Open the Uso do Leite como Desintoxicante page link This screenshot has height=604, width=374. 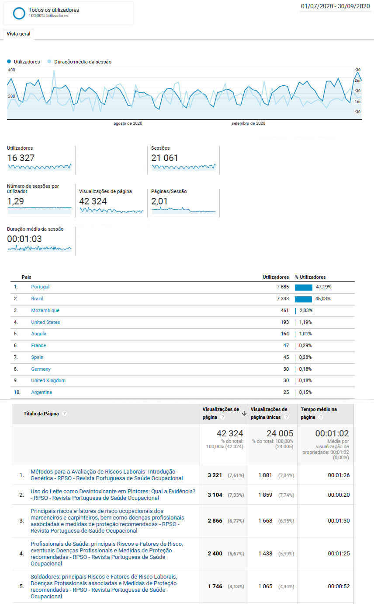[113, 494]
